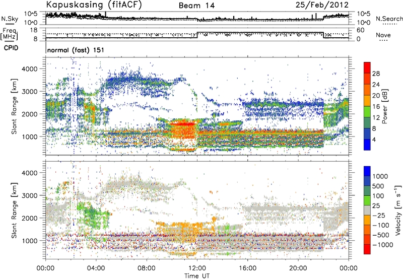Click the 'Time UT' axis title

coord(197,276)
